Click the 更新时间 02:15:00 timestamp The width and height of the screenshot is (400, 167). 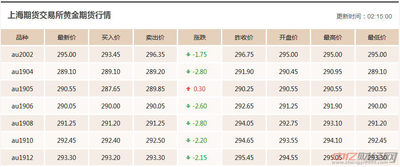tap(364, 16)
